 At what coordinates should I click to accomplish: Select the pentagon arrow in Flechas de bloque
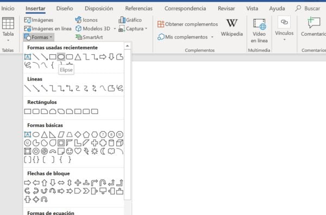78,191
